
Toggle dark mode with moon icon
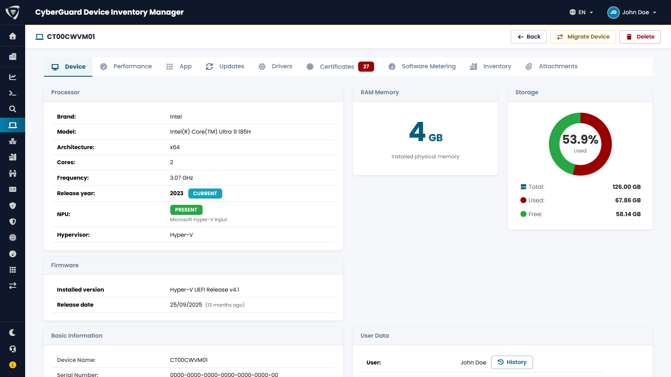click(13, 333)
